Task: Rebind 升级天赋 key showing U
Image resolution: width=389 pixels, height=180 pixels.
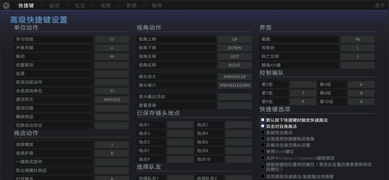Action: (x=112, y=48)
